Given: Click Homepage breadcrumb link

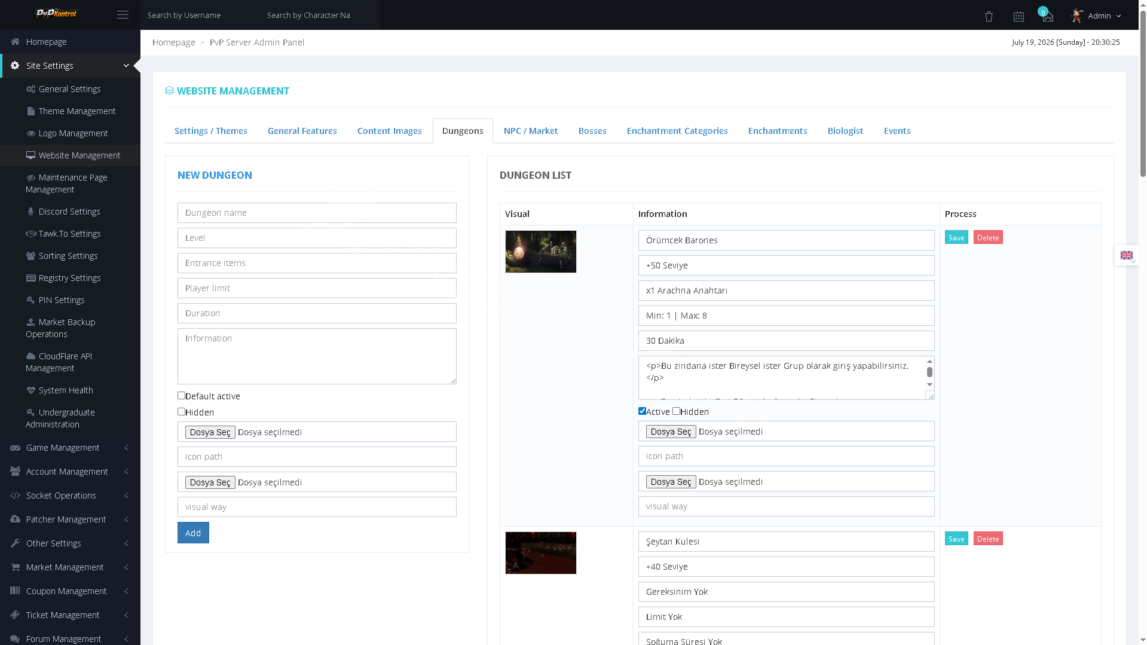Looking at the screenshot, I should (x=174, y=42).
